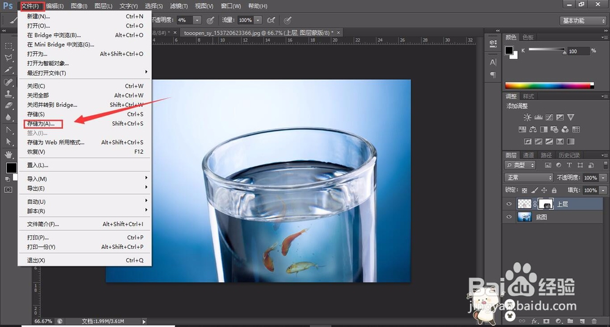This screenshot has height=327, width=610.
Task: Open the 颜色 panel flyout menu
Action: [605, 37]
